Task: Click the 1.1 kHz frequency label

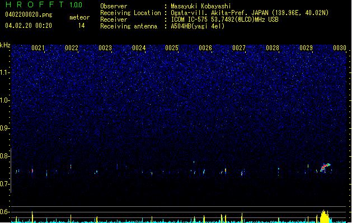Action: [x=5, y=72]
